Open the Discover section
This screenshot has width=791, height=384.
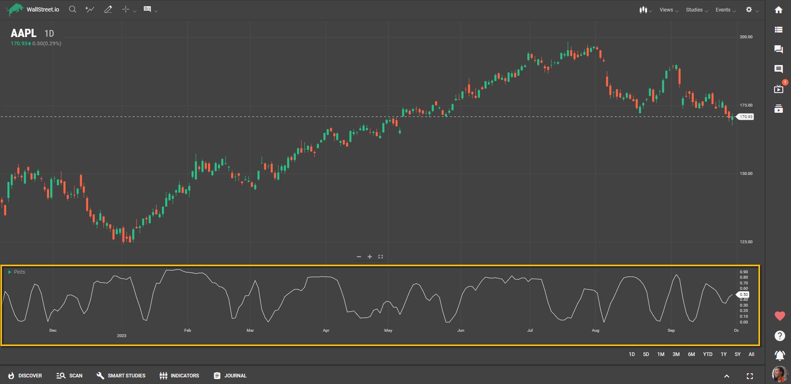click(x=25, y=376)
